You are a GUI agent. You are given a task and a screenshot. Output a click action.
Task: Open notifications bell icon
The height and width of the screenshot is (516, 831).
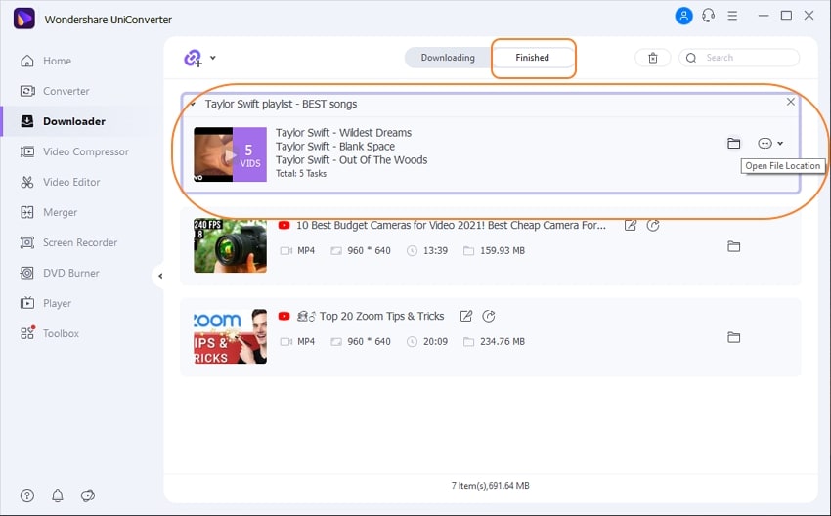[x=58, y=495]
